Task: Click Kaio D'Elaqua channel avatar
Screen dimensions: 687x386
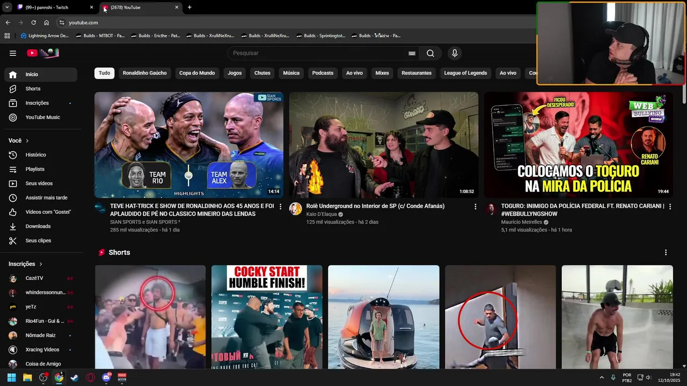Action: pos(295,209)
